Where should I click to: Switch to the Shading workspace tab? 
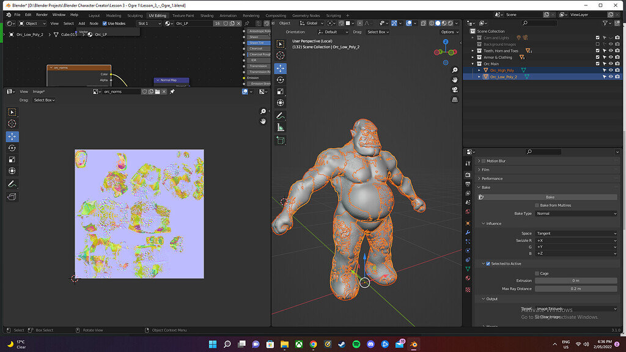(207, 15)
